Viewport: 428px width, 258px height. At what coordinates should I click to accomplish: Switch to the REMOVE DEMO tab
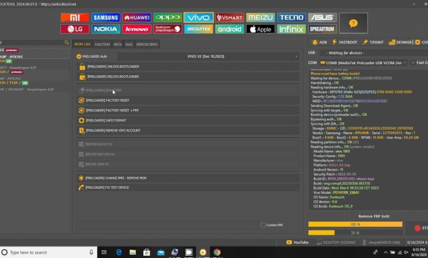(147, 44)
